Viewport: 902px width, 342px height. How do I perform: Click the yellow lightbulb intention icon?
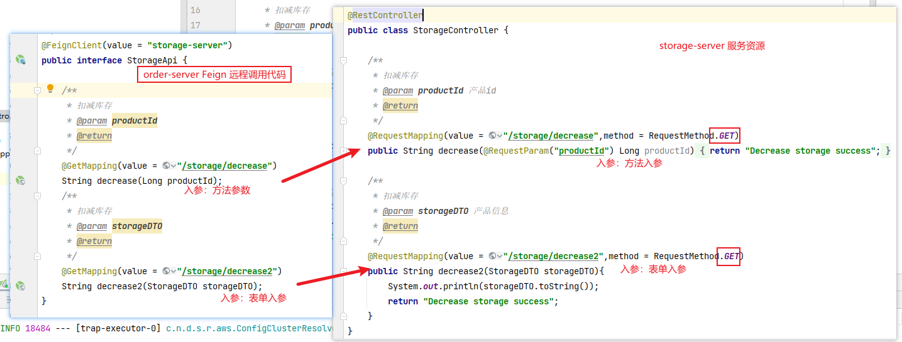[51, 90]
